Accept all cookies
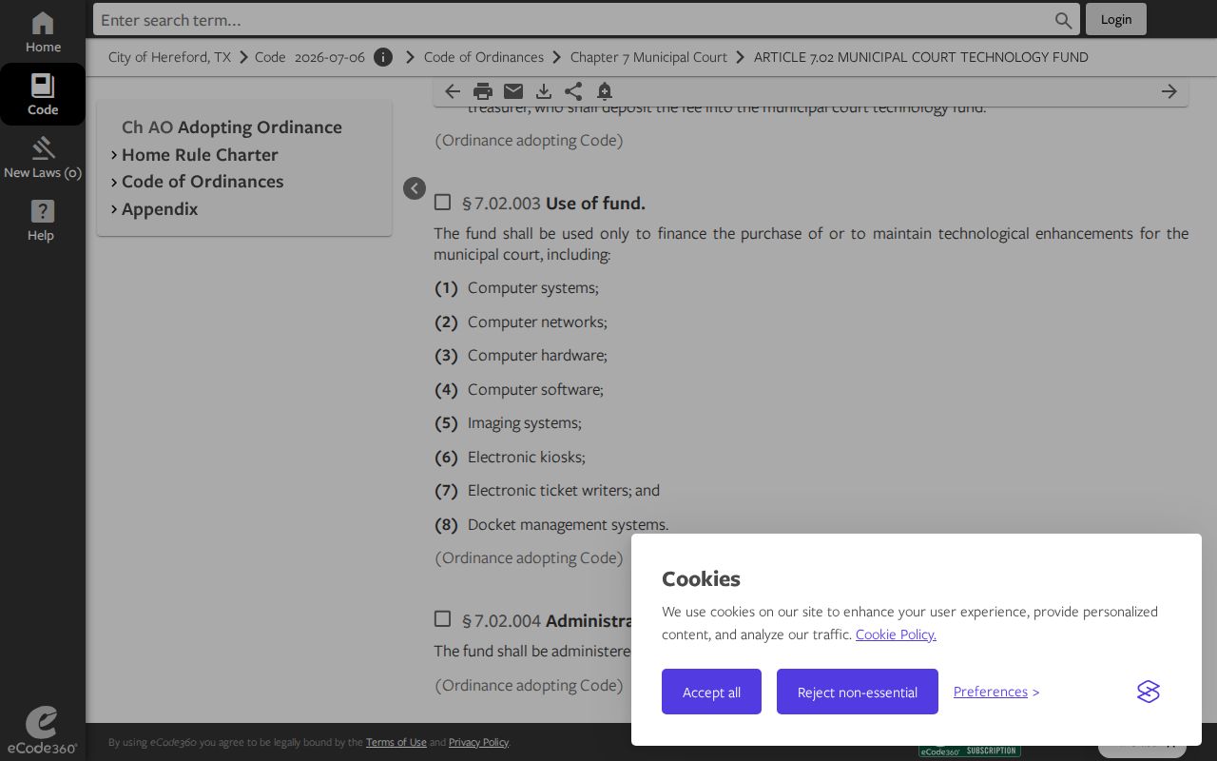Viewport: 1217px width, 761px height. coord(711,692)
